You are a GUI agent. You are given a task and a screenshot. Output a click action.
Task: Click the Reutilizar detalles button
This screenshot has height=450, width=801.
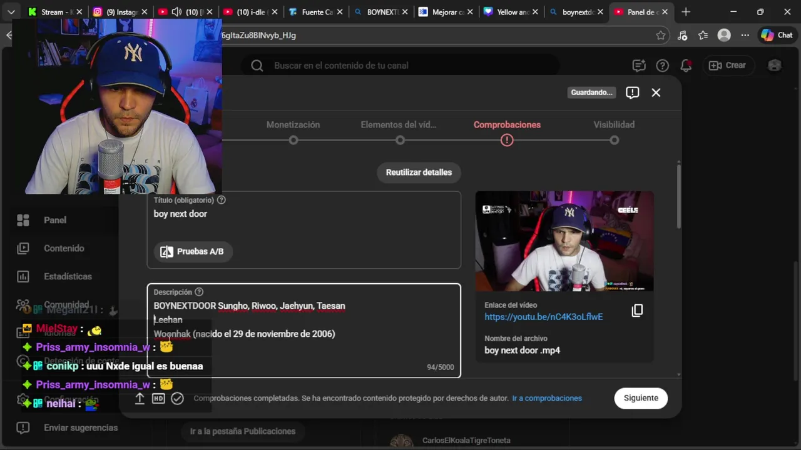coord(419,172)
